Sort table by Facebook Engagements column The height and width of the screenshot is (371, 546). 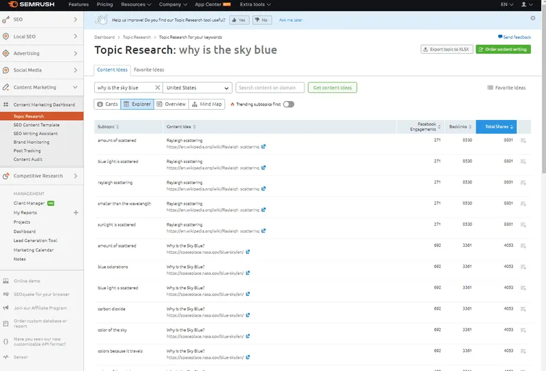point(420,127)
